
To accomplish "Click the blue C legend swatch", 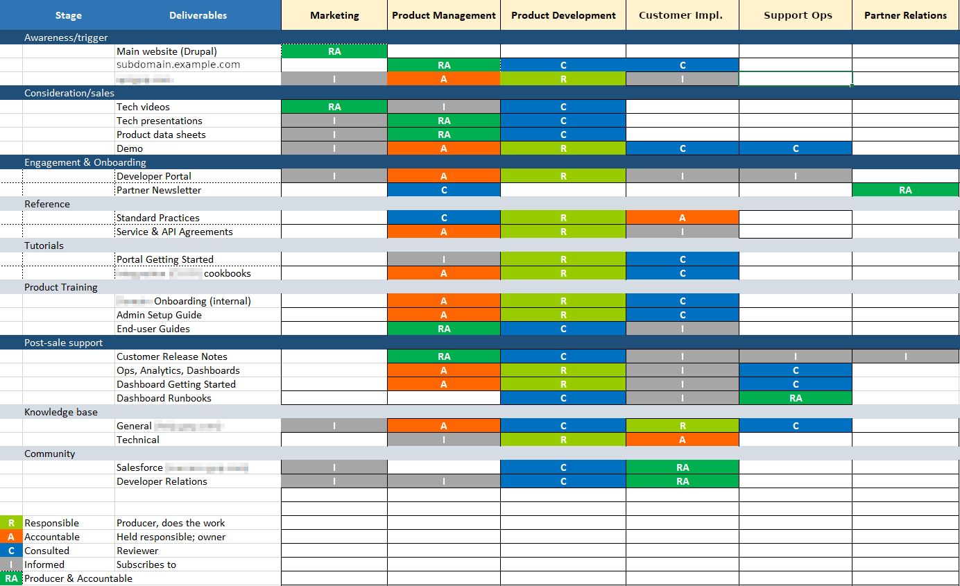I will point(11,551).
